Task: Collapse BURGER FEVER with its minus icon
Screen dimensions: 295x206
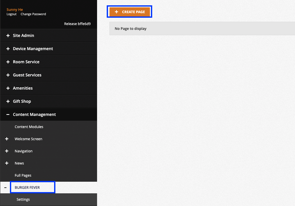Action: click(5, 187)
